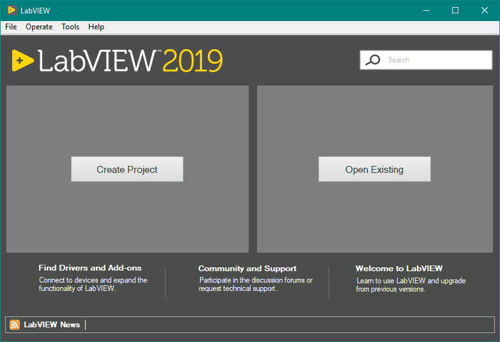This screenshot has height=342, width=500.
Task: Focus the Search text field
Action: coord(435,60)
